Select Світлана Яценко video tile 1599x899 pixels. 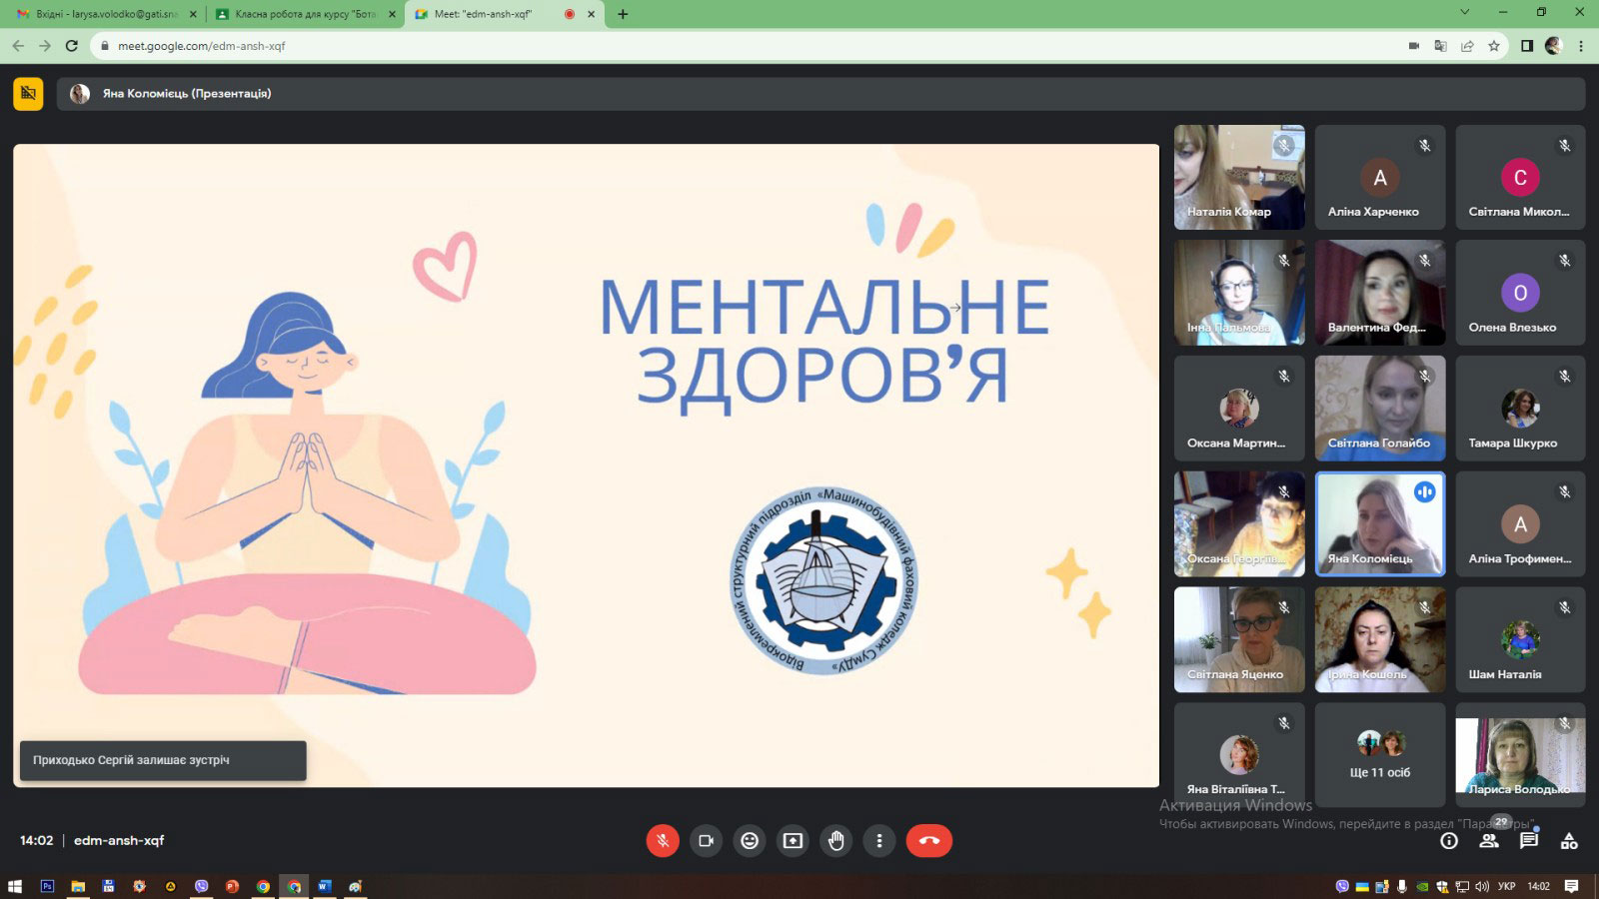point(1239,639)
